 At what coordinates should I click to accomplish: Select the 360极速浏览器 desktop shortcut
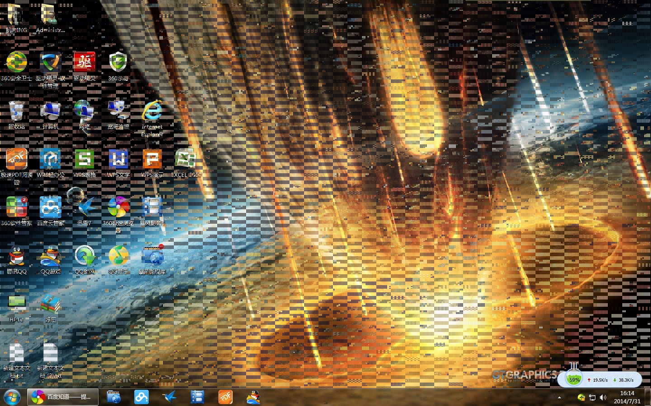pyautogui.click(x=118, y=215)
